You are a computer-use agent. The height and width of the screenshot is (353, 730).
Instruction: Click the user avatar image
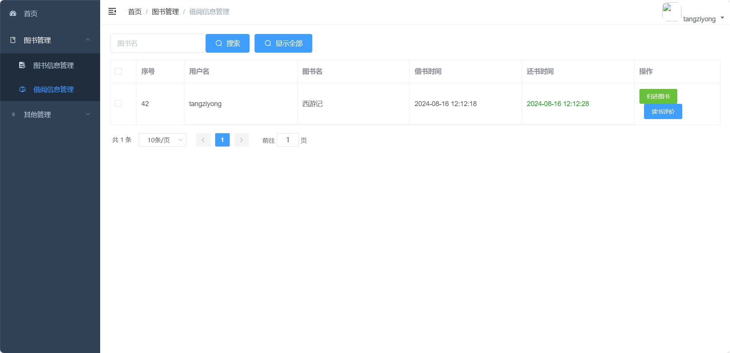pyautogui.click(x=672, y=12)
